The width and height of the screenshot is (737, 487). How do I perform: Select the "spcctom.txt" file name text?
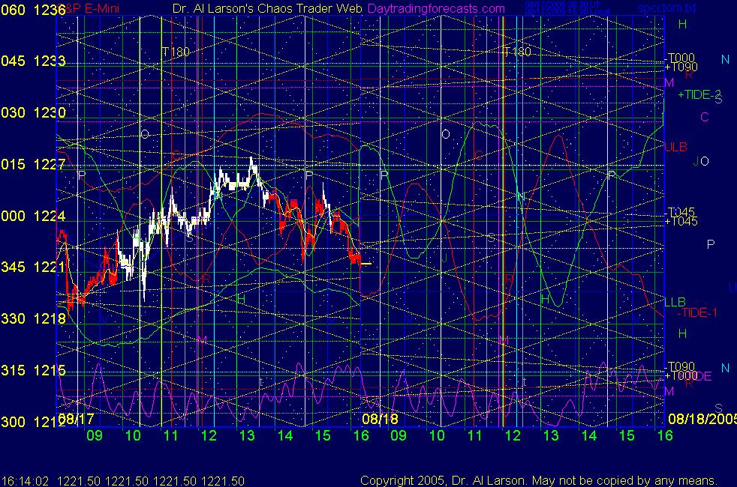point(667,8)
